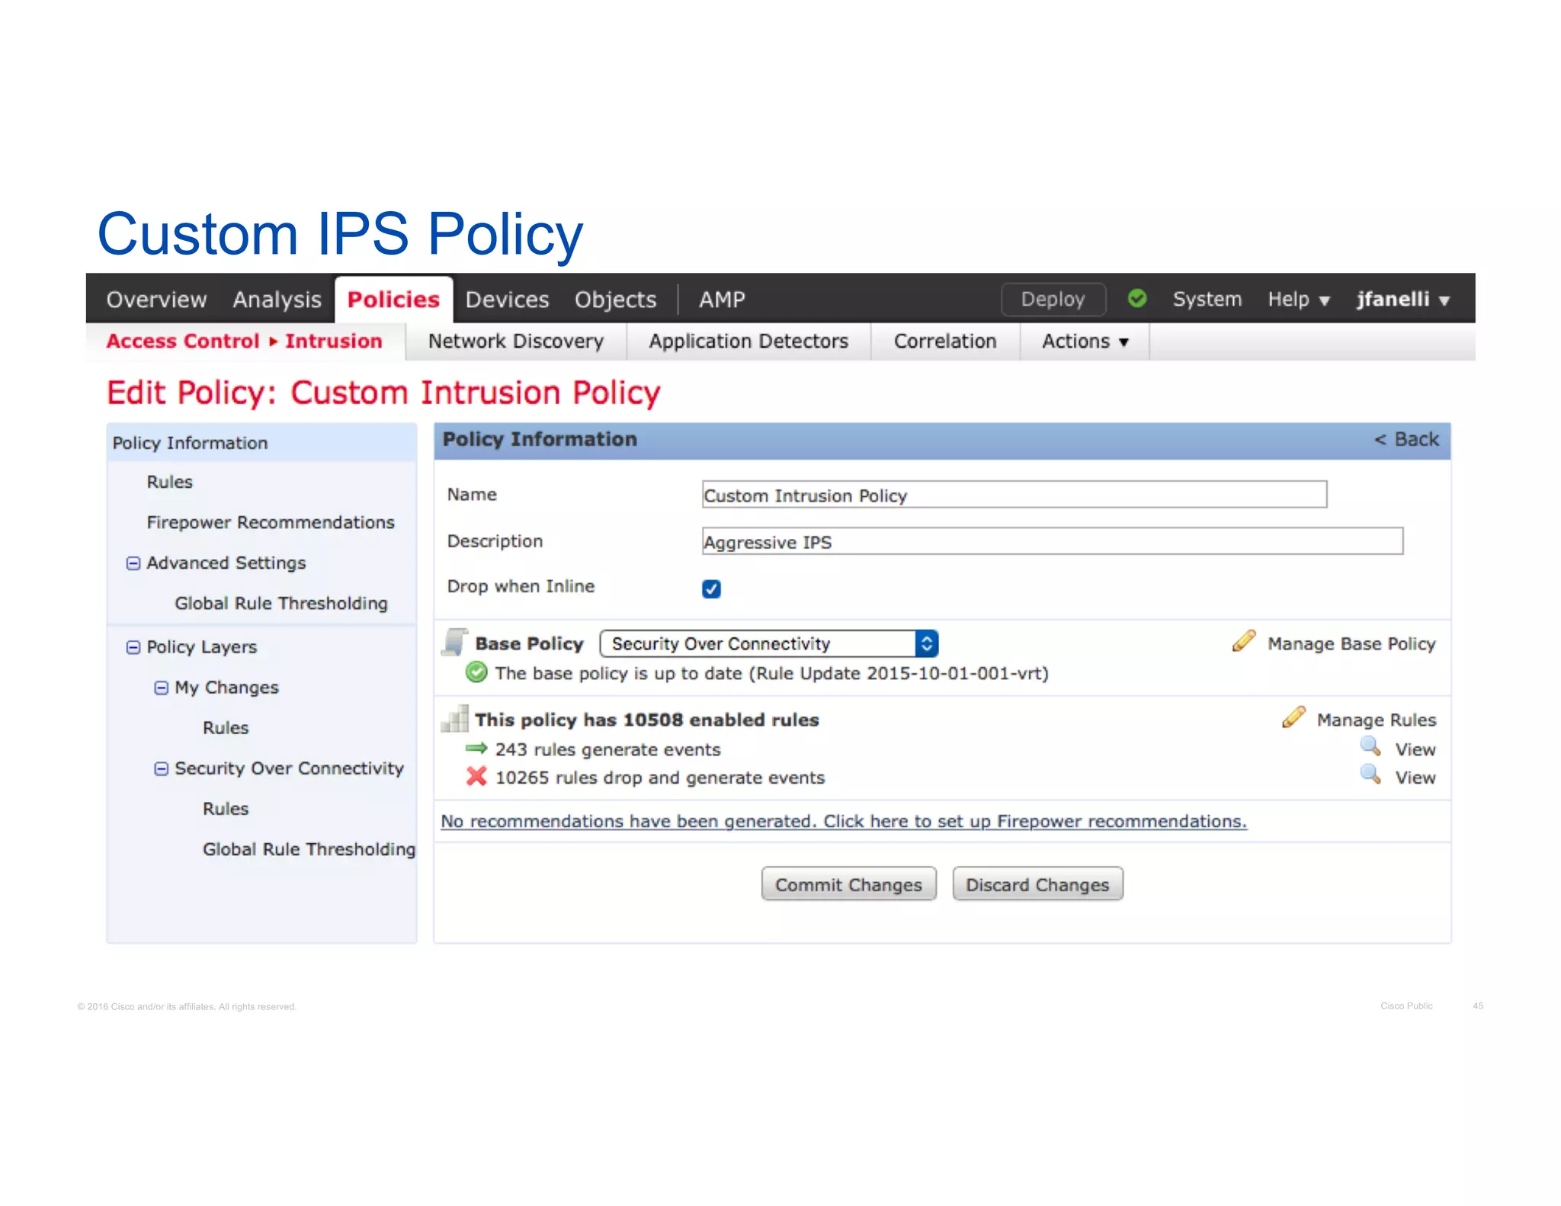Open the Analysis tab
Viewport: 1561px width, 1206px height.
[277, 300]
